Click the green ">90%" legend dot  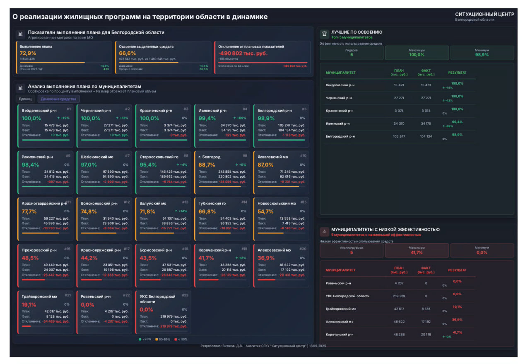click(x=140, y=339)
